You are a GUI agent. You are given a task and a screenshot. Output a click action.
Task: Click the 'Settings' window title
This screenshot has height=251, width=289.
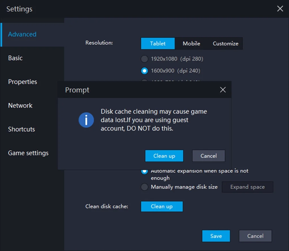19,9
